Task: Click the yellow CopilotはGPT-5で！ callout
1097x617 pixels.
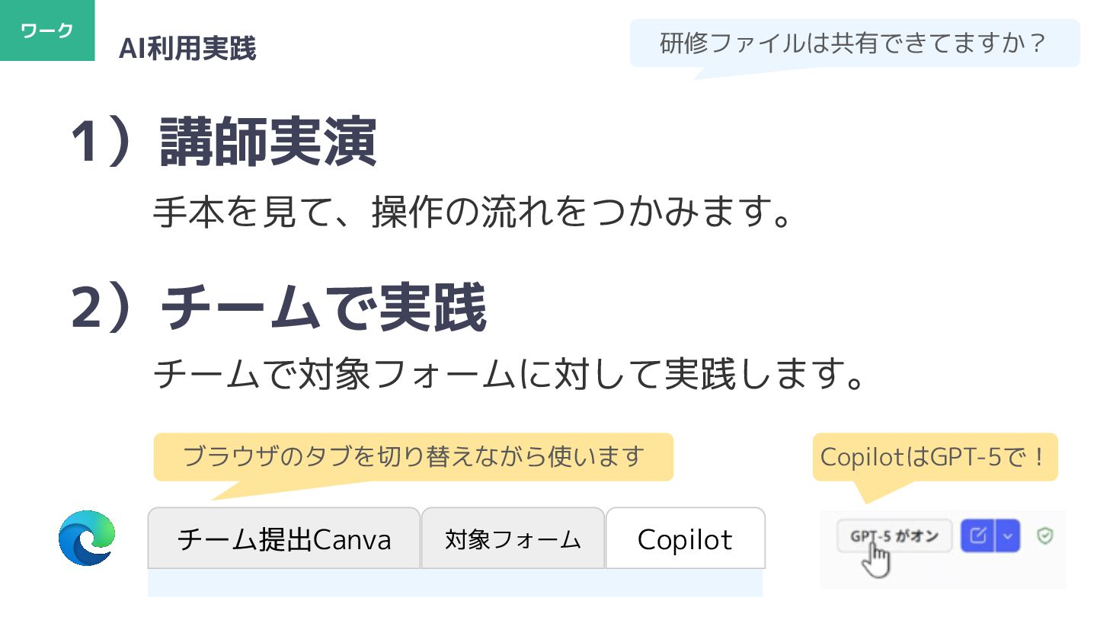Action: (935, 457)
